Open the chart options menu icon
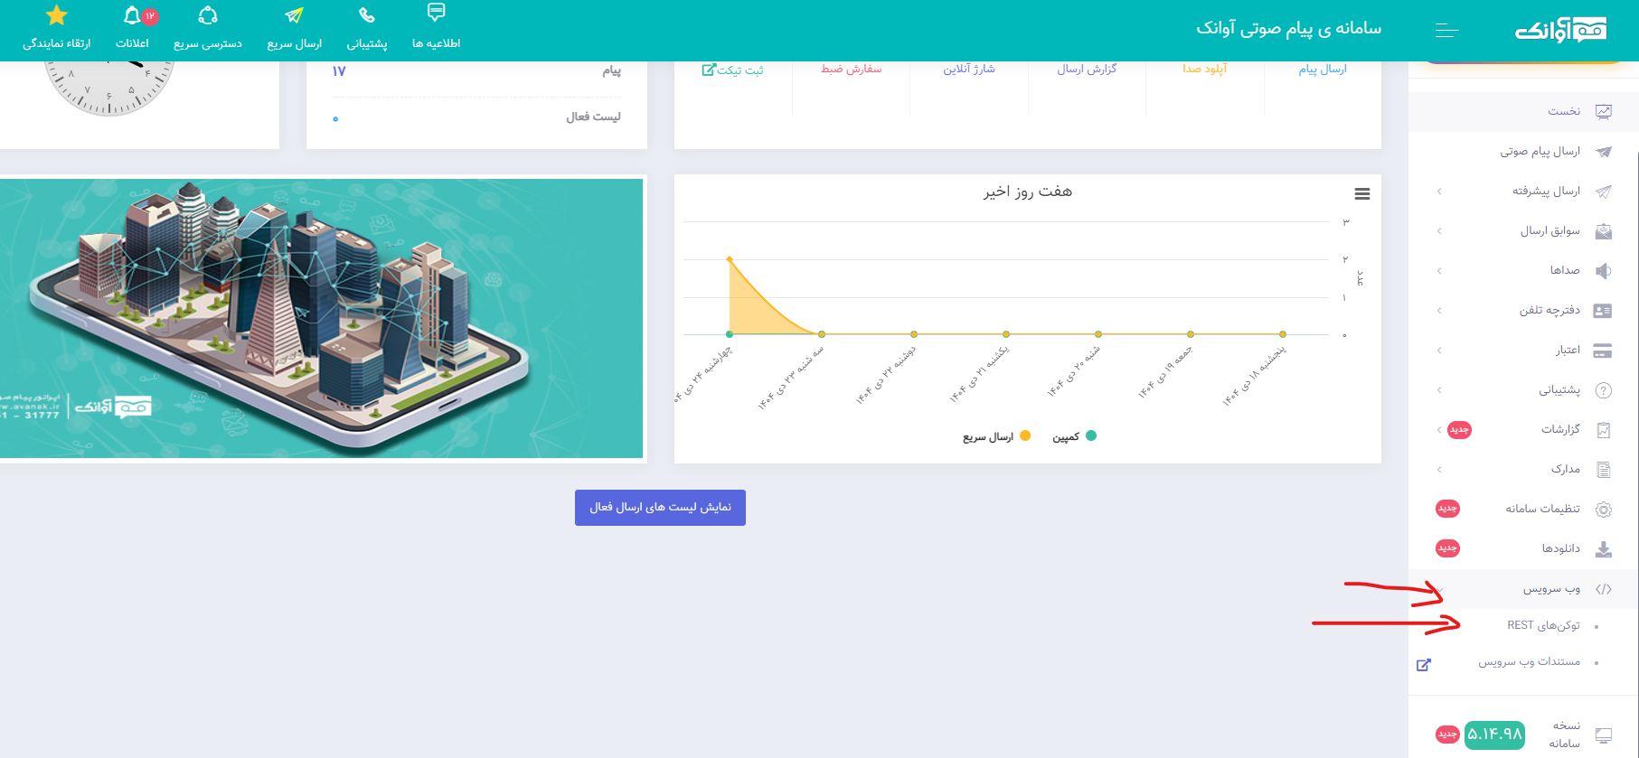Image resolution: width=1639 pixels, height=758 pixels. coord(1362,194)
